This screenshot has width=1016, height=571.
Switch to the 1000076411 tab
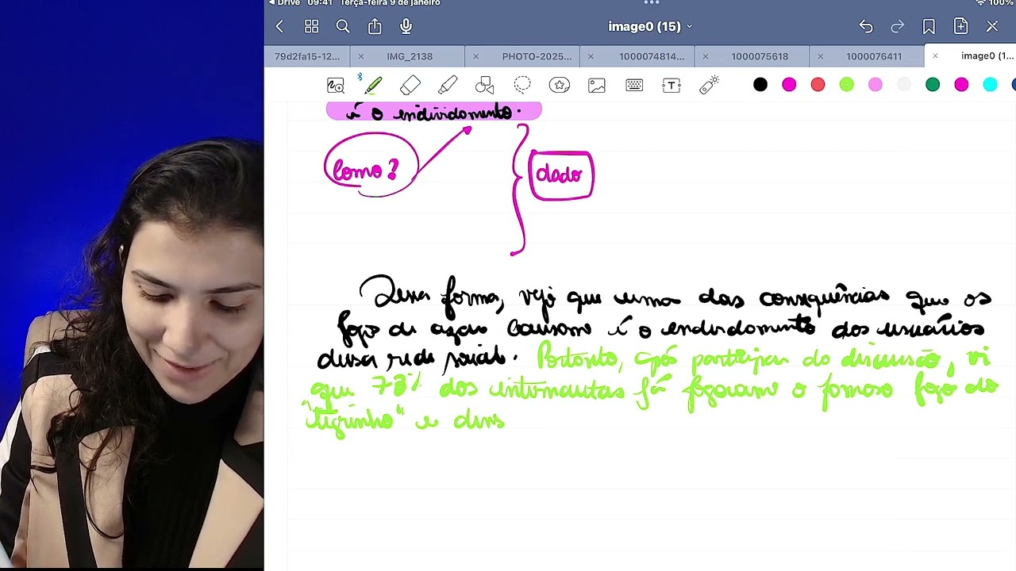[874, 56]
